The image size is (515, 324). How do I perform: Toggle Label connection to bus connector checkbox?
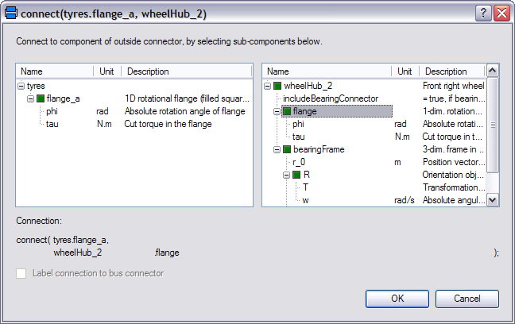(21, 273)
